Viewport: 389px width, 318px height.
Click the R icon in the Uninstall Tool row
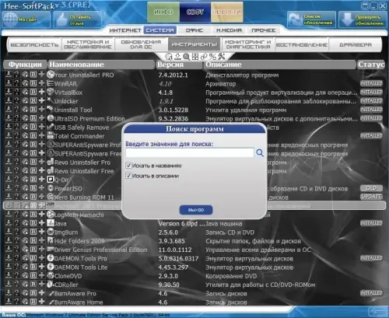pyautogui.click(x=33, y=110)
